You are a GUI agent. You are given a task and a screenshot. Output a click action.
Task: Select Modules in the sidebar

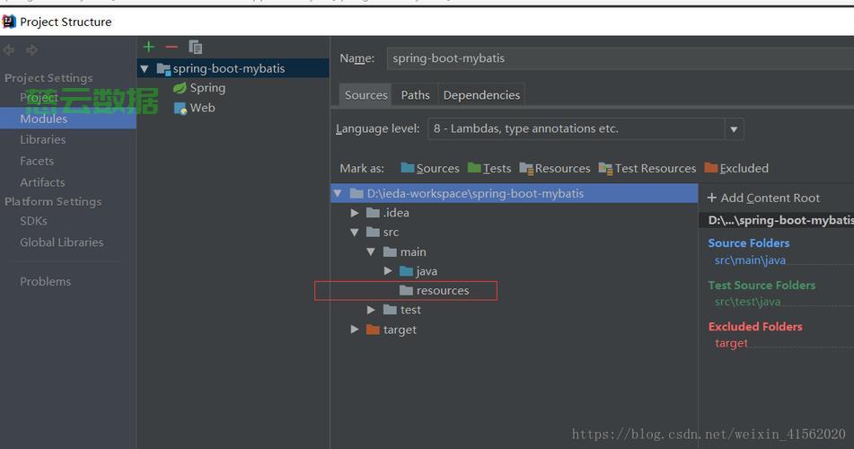[68, 119]
